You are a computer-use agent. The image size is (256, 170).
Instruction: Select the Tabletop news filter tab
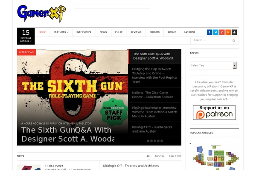click(175, 156)
